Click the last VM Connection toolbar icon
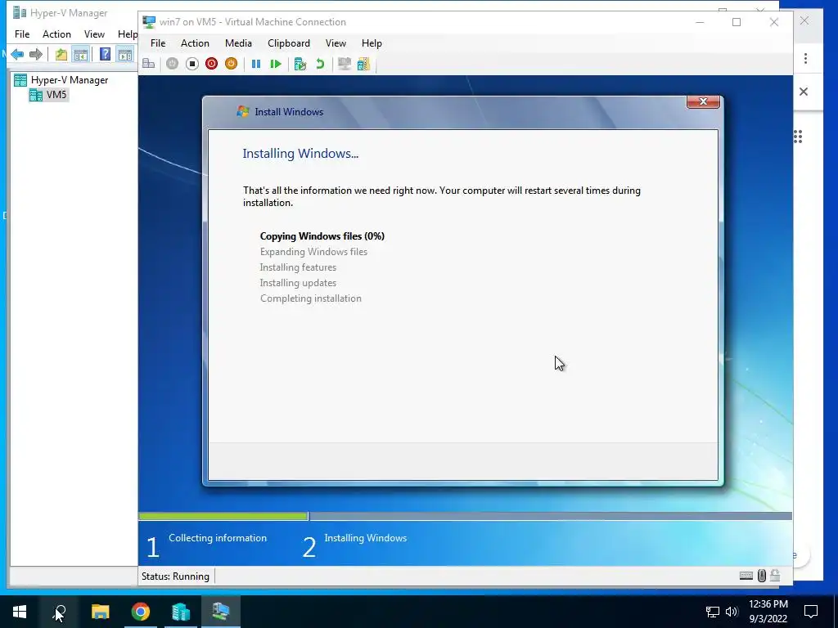This screenshot has height=628, width=838. 363,64
